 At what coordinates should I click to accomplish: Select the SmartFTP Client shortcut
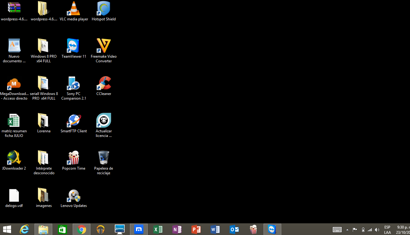pos(74,121)
